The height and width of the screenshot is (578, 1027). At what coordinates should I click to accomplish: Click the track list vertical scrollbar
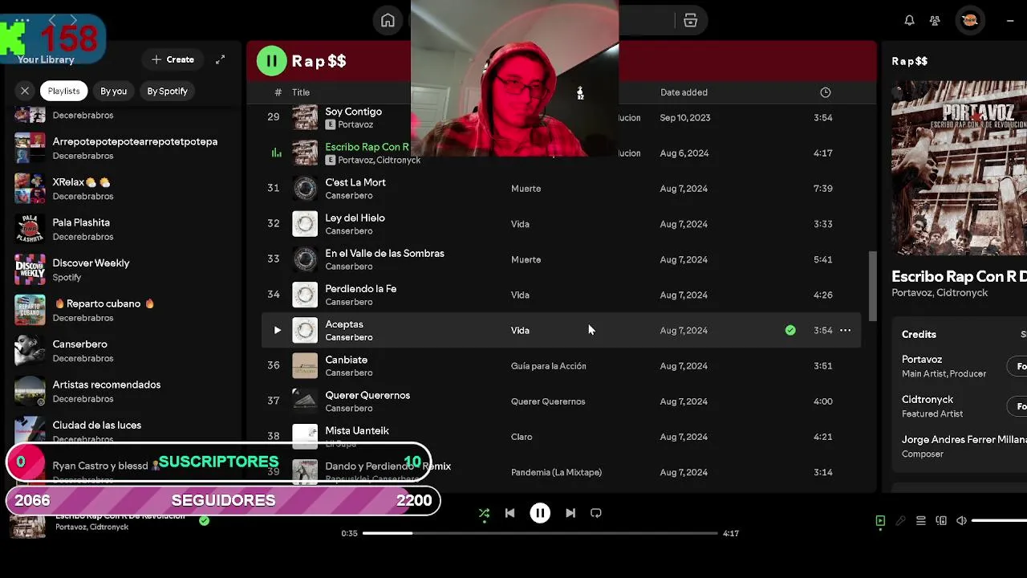(872, 285)
